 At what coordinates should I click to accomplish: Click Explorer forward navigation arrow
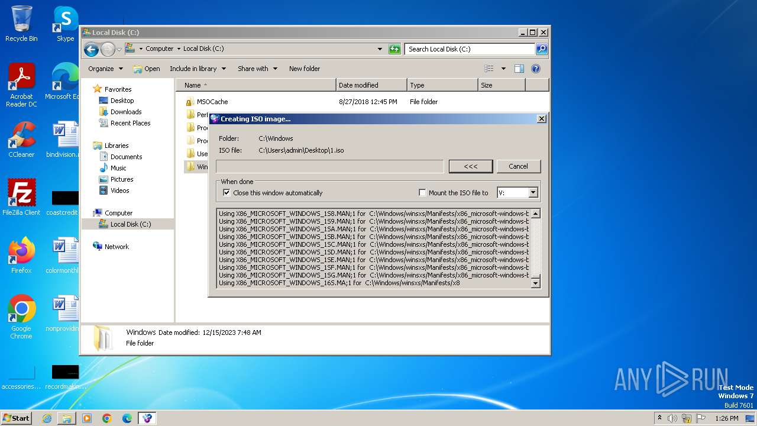108,49
